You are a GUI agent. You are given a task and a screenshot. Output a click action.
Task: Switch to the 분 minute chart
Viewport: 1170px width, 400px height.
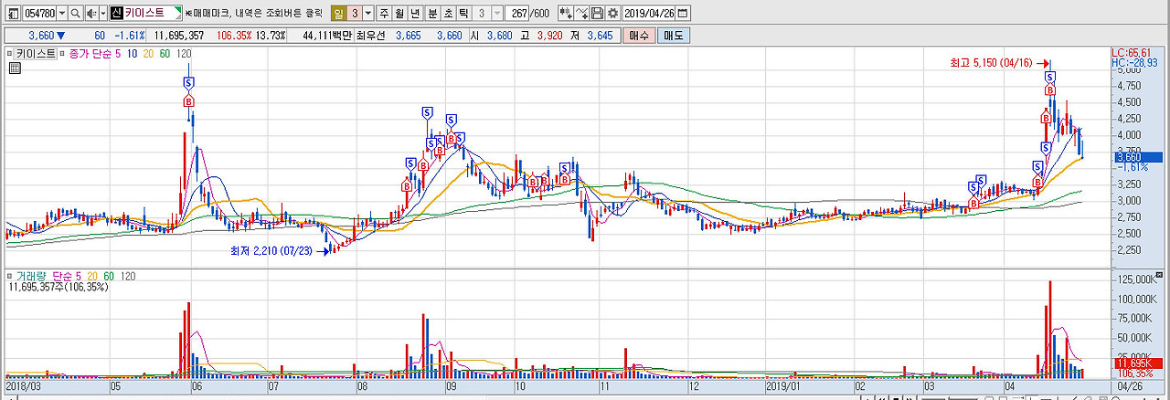tap(433, 13)
